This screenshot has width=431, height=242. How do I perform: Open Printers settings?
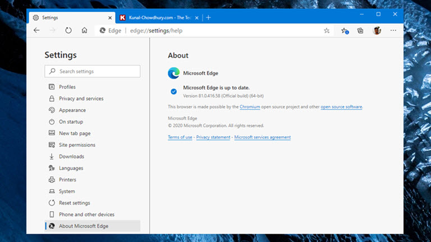(x=93, y=180)
